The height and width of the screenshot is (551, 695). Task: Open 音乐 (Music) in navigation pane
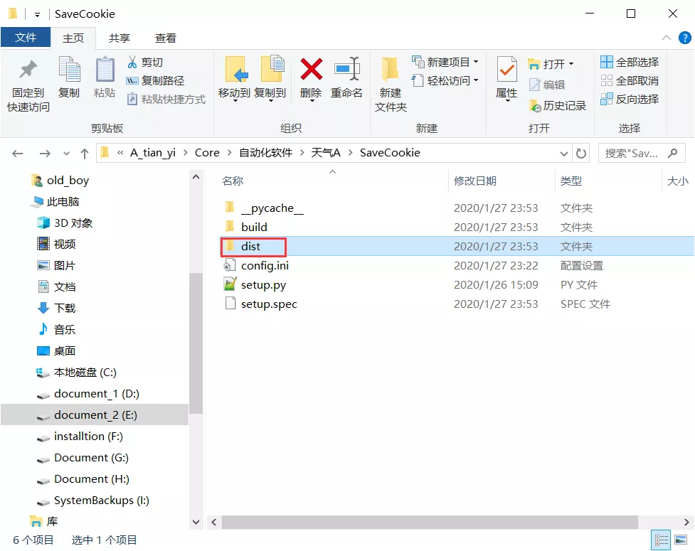tap(56, 329)
